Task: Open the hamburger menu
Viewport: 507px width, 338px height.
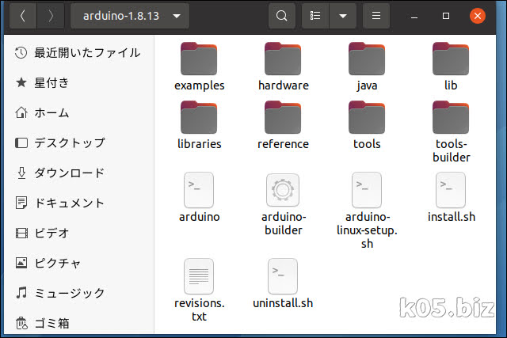Action: pyautogui.click(x=376, y=16)
